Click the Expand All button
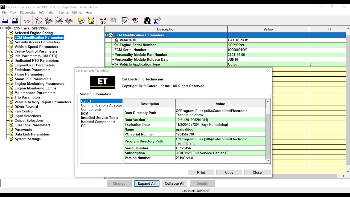The image size is (350, 197). [x=147, y=184]
